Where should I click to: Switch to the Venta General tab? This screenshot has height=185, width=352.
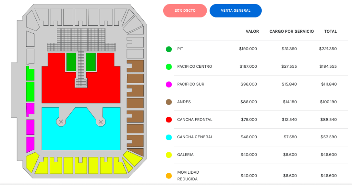235,11
